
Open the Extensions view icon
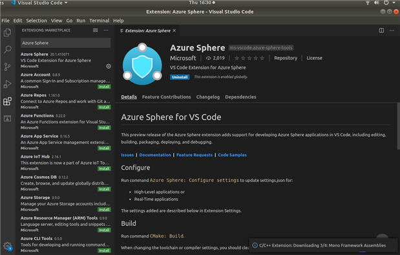(x=7, y=101)
